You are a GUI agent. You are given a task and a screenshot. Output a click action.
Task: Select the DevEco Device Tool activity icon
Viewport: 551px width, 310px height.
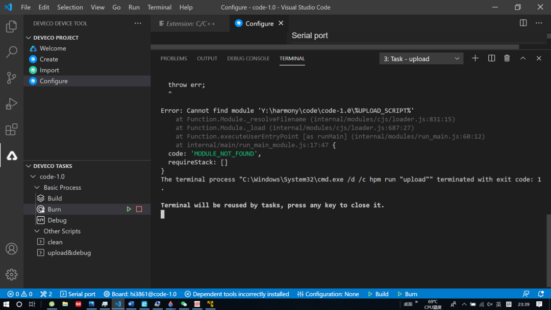click(x=12, y=156)
